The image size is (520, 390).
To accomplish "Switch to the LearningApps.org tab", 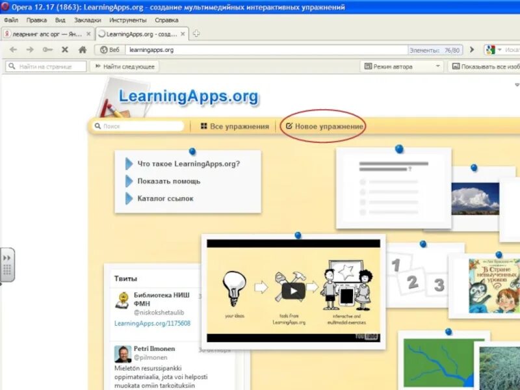I will point(142,34).
